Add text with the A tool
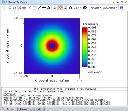Viewport: 128px width, 111px height. point(49,8)
